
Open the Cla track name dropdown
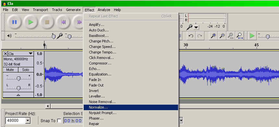[x=30, y=54]
